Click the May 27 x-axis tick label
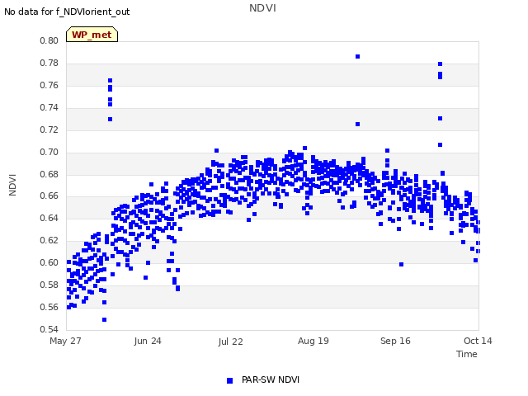 tap(65, 341)
